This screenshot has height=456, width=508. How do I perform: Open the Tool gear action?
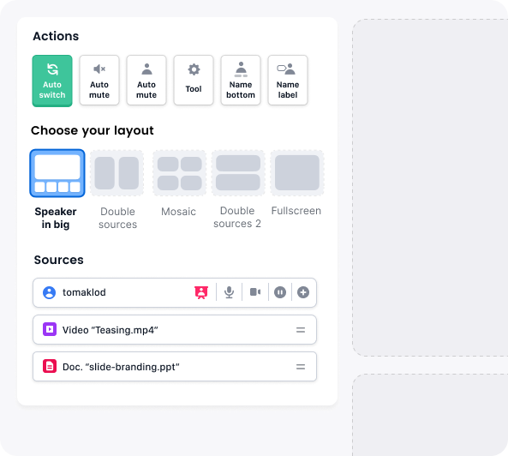point(194,80)
